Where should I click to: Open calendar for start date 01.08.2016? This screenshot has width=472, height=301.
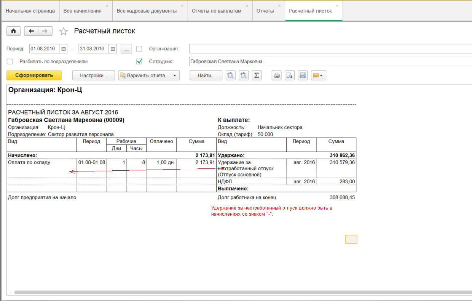point(64,49)
